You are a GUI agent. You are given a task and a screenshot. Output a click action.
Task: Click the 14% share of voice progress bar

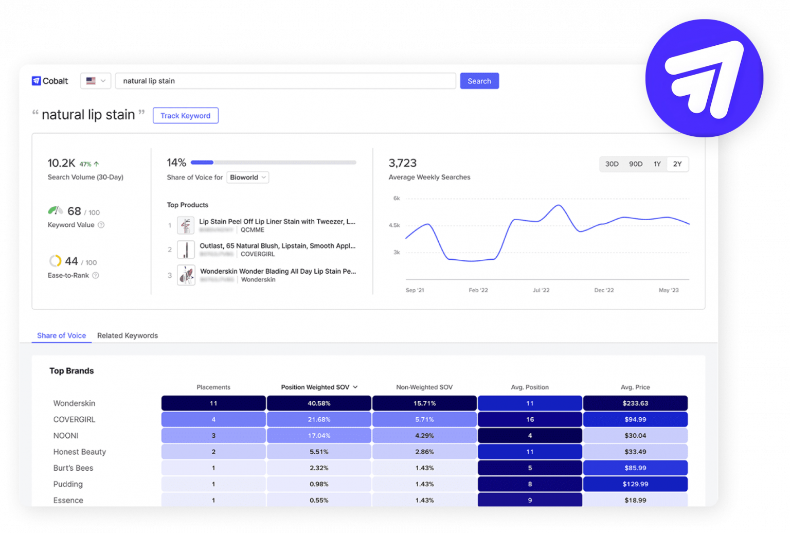[274, 163]
